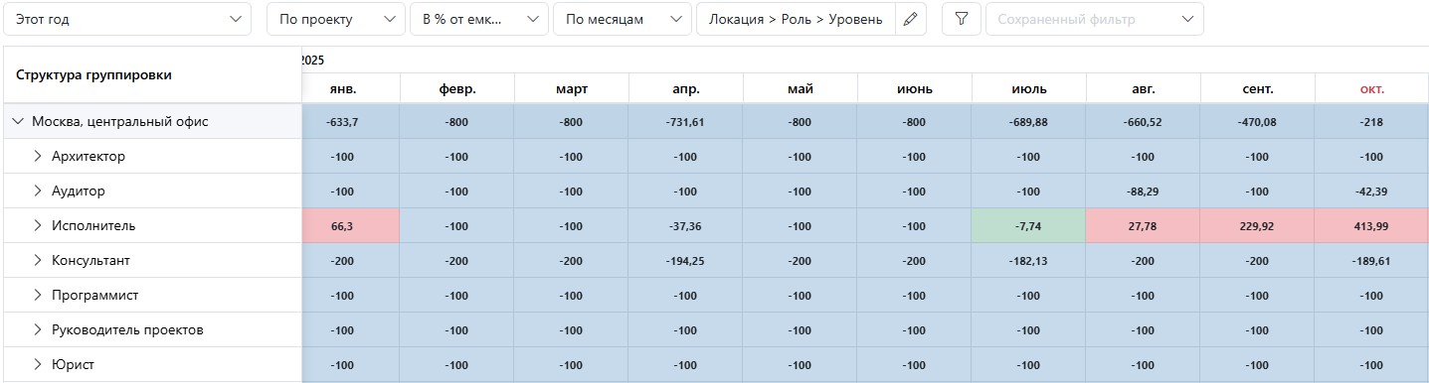Open the 'Этот год' period dropdown
This screenshot has width=1429, height=383.
[x=126, y=19]
